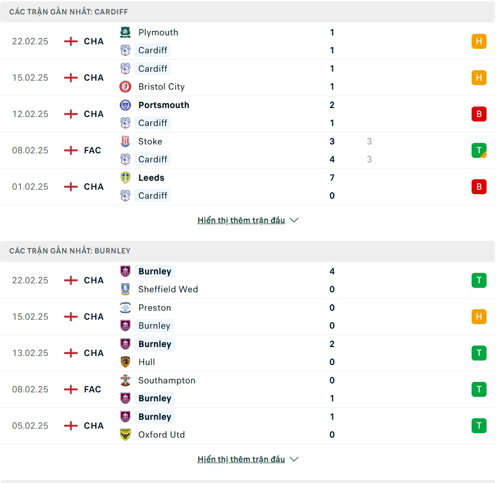The image size is (496, 483).
Task: Expand more Burnley matches via chevron
Action: pos(294,459)
